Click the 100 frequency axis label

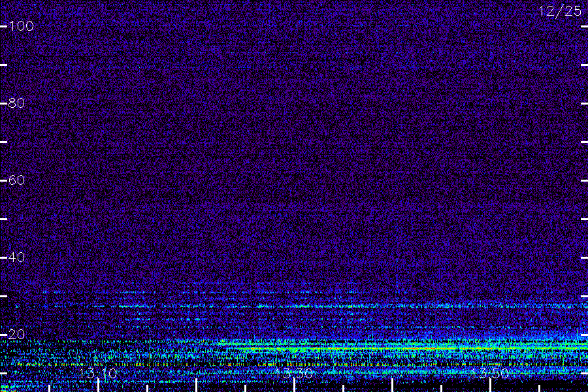pyautogui.click(x=21, y=26)
